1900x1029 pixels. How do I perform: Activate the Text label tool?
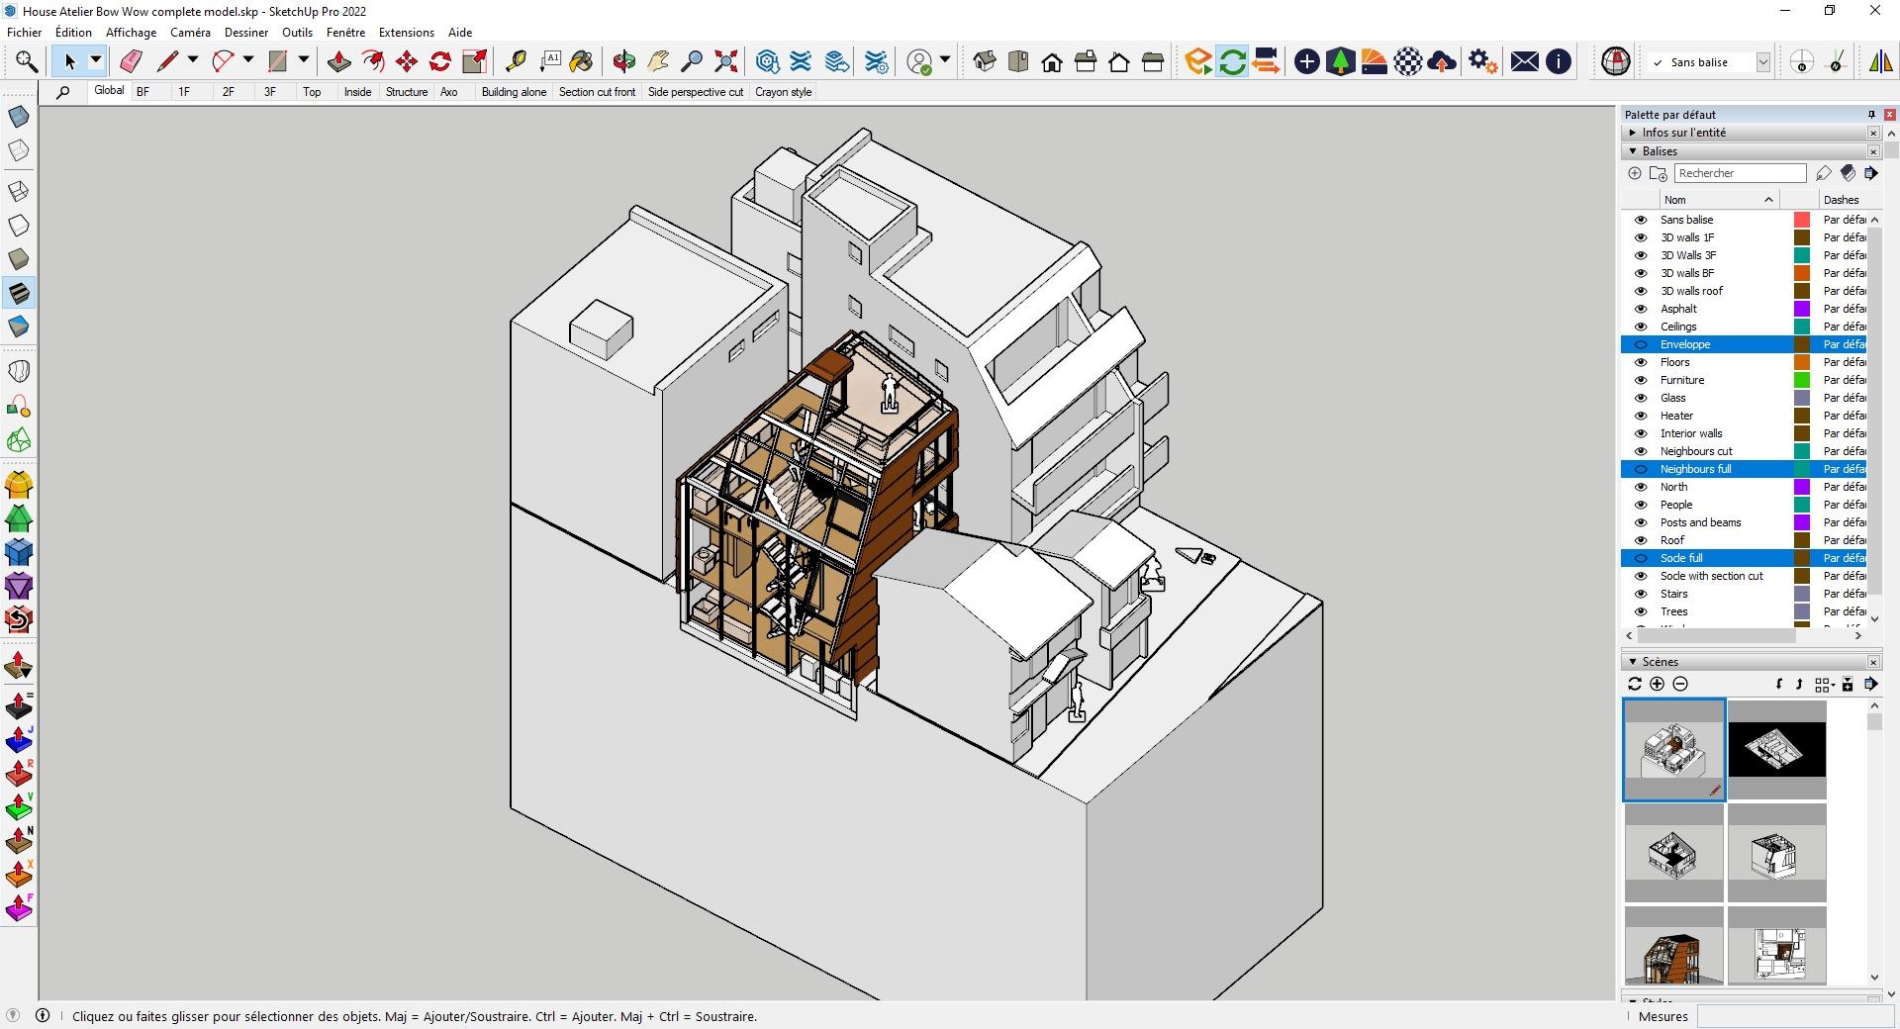click(550, 61)
